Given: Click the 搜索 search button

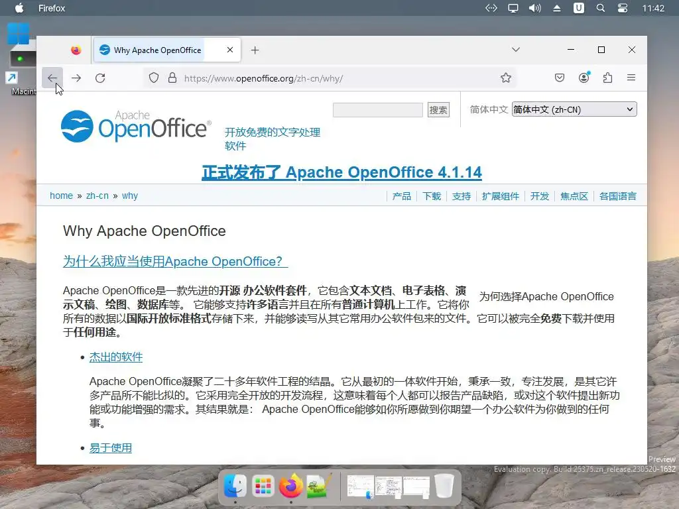Looking at the screenshot, I should click(x=438, y=110).
